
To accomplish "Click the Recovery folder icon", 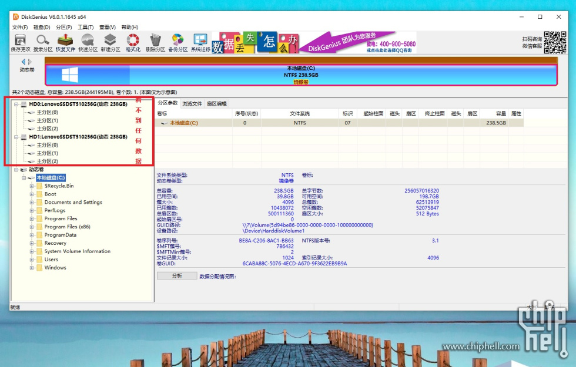I will pyautogui.click(x=39, y=243).
